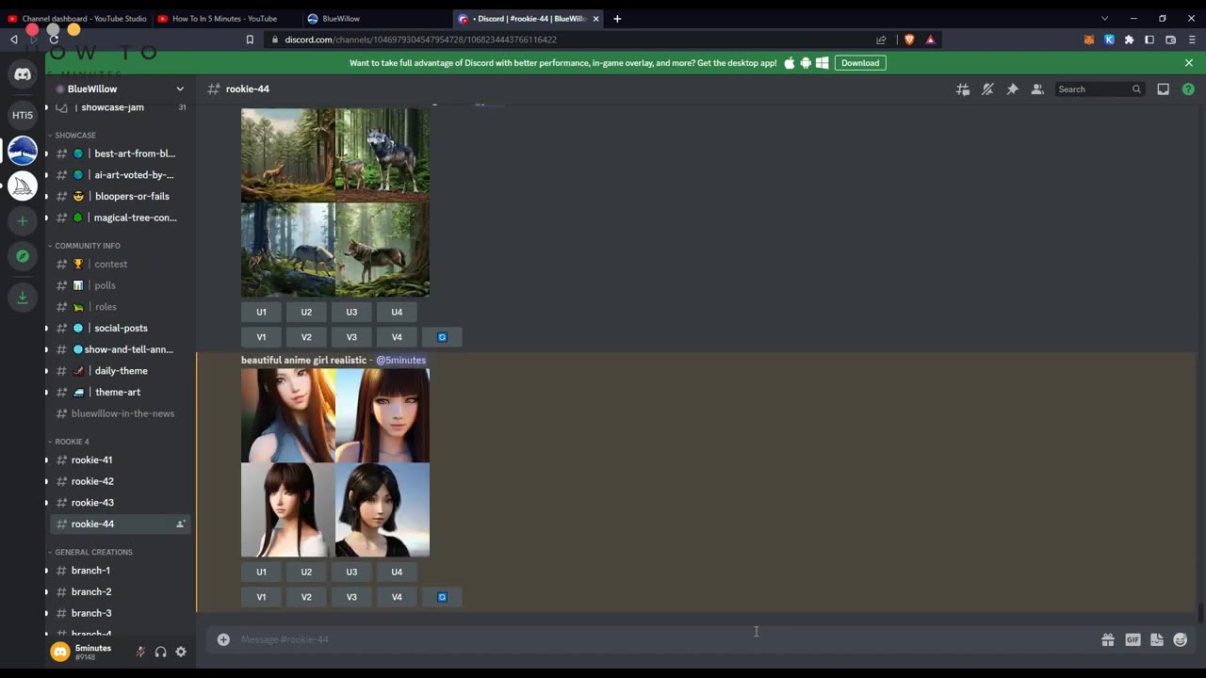The height and width of the screenshot is (678, 1206).
Task: Open the Brave Wallet icon
Action: (x=1170, y=40)
